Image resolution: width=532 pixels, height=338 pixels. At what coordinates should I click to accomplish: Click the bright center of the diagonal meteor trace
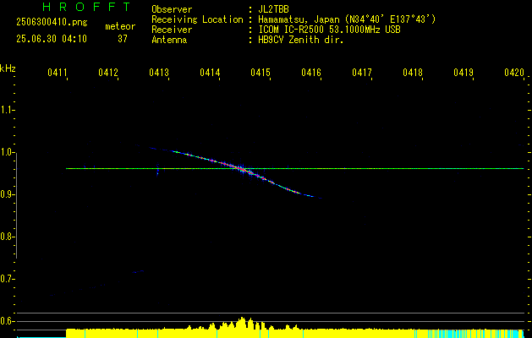(242, 168)
